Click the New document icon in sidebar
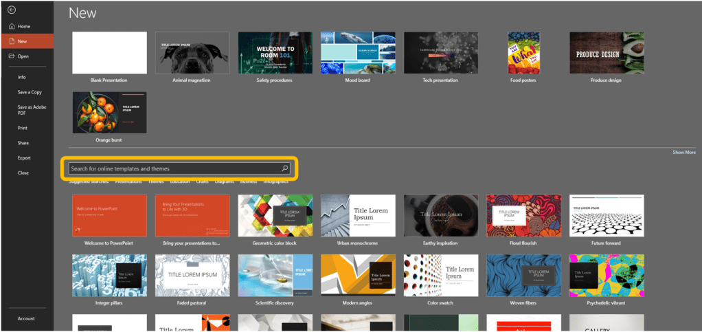 (12, 41)
